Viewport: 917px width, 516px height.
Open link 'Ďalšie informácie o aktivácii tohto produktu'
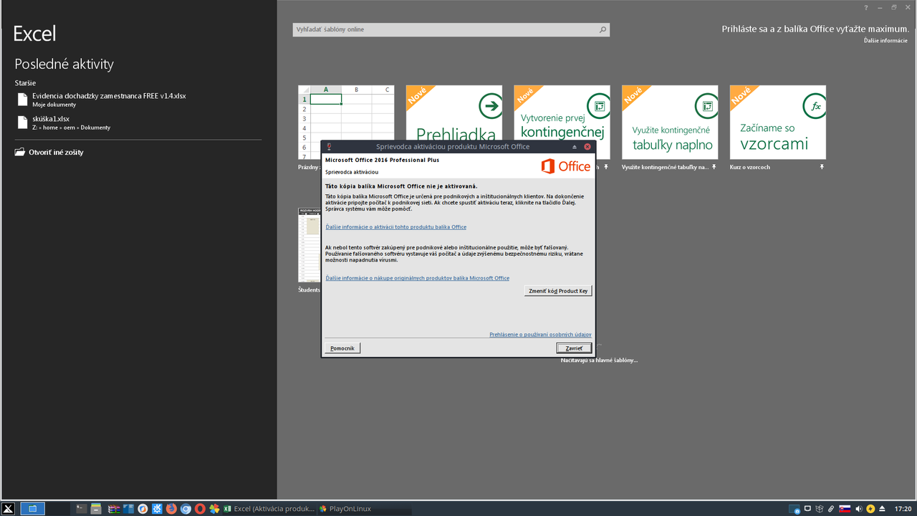pos(395,227)
